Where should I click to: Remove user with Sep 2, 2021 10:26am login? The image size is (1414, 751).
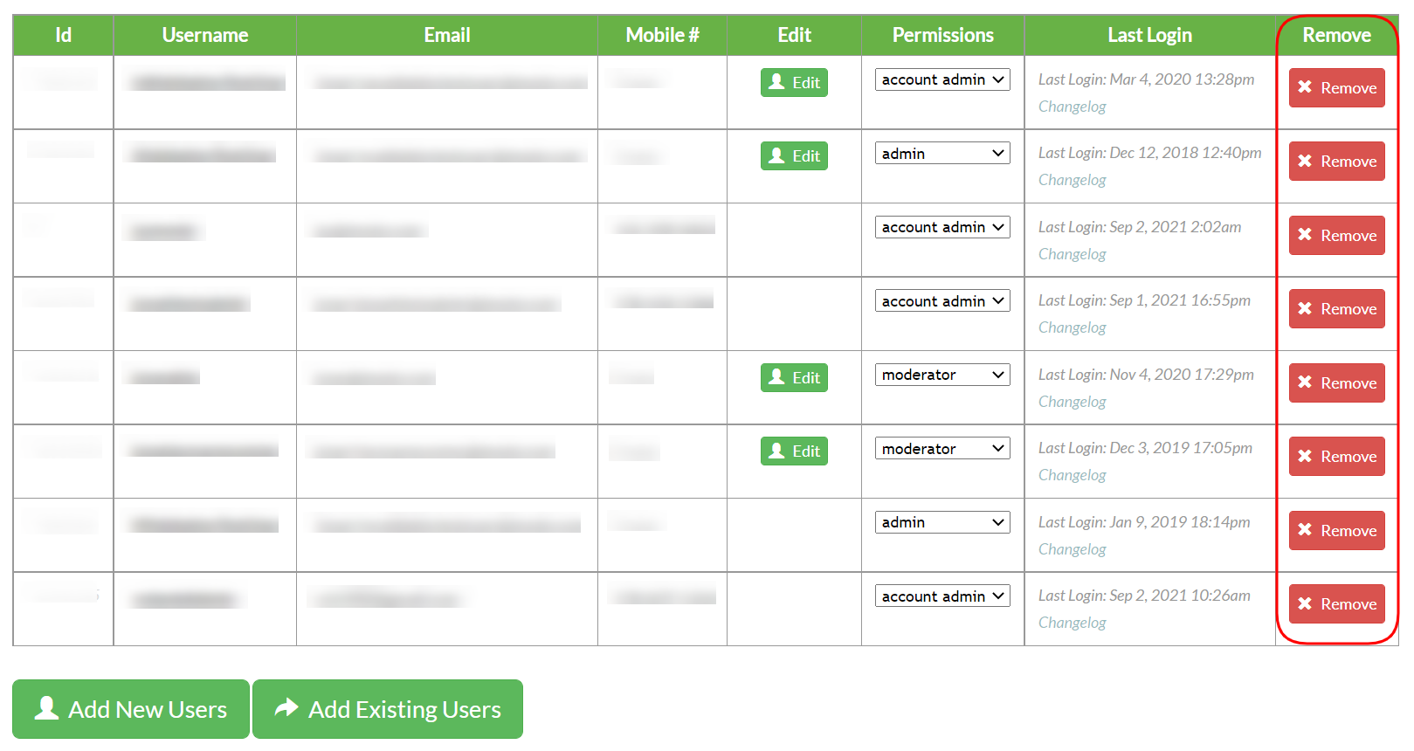[1336, 604]
